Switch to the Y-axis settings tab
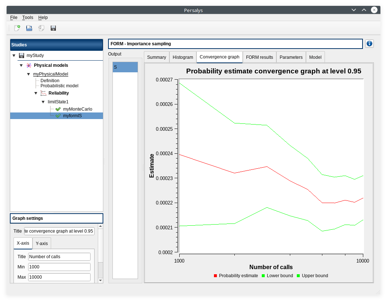The image size is (387, 302). 42,244
